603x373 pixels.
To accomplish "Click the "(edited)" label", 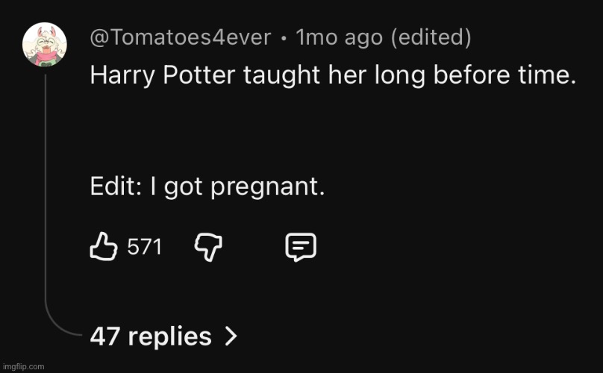I will point(426,37).
